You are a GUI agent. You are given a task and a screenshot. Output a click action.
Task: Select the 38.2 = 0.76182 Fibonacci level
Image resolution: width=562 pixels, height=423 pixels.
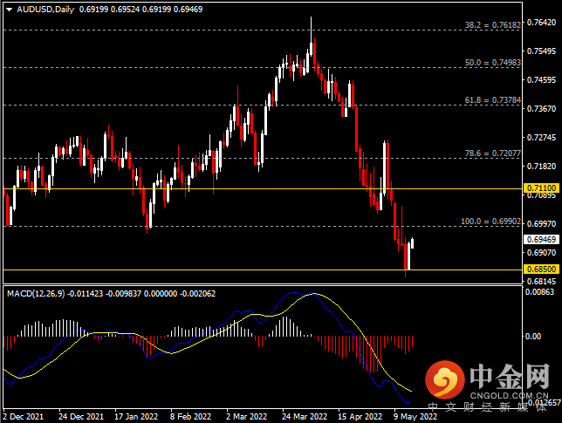click(x=493, y=27)
